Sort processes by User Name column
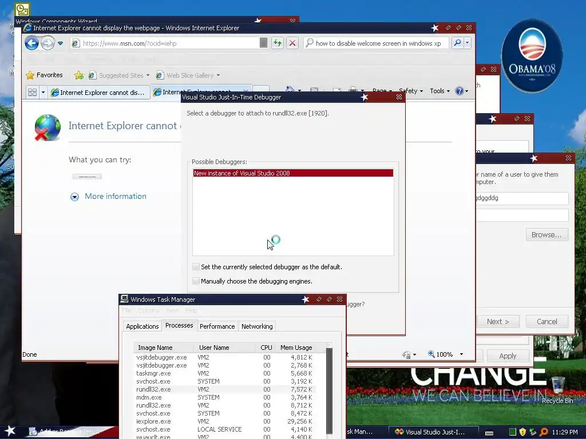 [224, 348]
